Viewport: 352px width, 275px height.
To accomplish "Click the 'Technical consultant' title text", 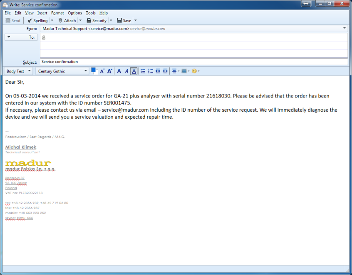I will (x=22, y=152).
